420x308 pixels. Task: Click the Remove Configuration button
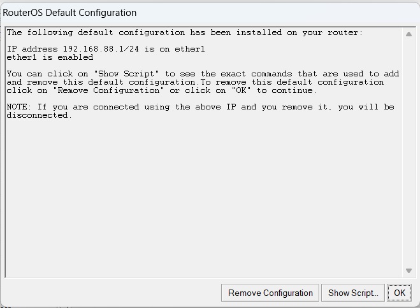[270, 293]
